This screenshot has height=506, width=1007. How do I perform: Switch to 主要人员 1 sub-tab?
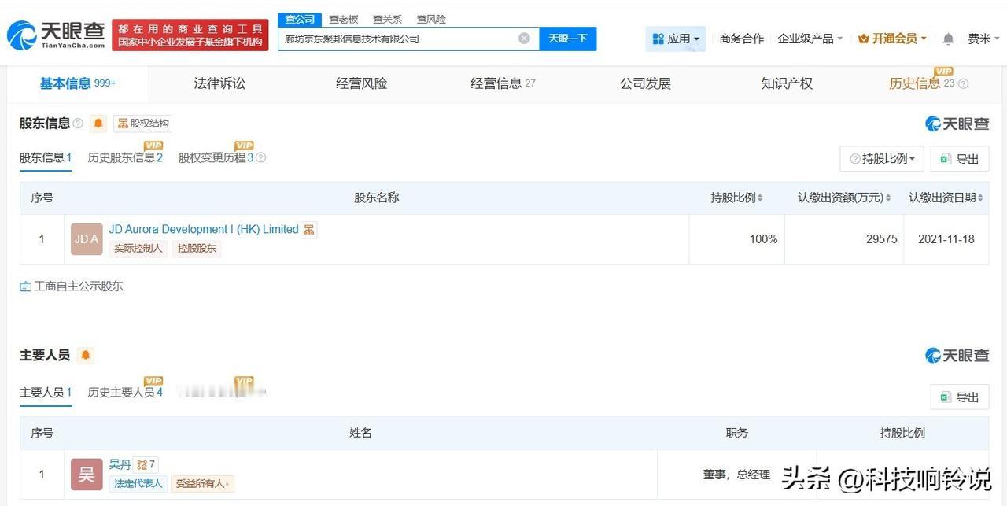pyautogui.click(x=46, y=392)
